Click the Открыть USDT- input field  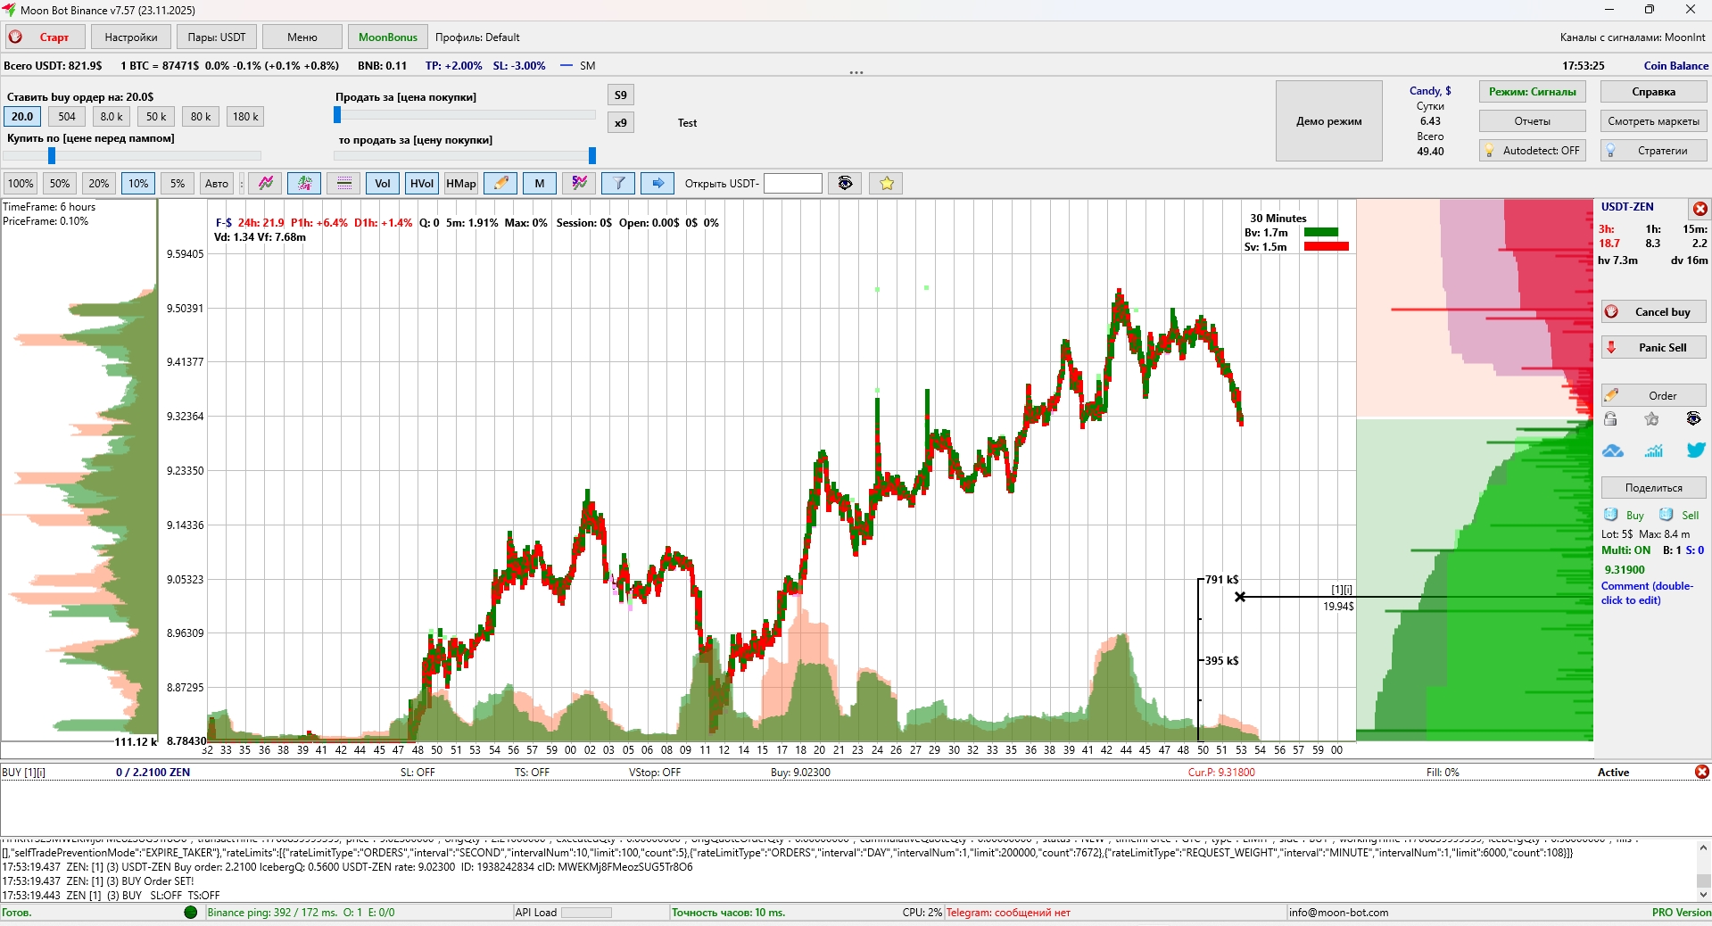tap(792, 184)
